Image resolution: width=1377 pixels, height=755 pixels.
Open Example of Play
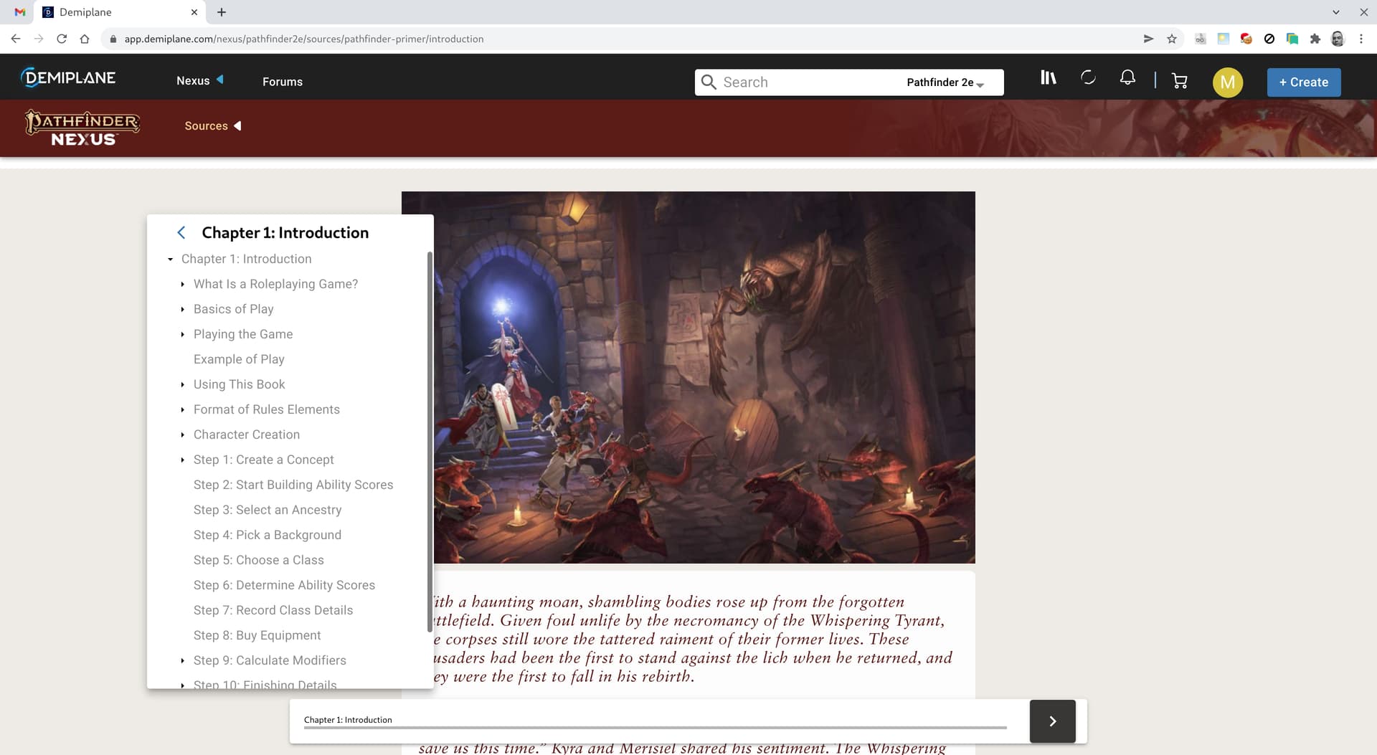[239, 359]
